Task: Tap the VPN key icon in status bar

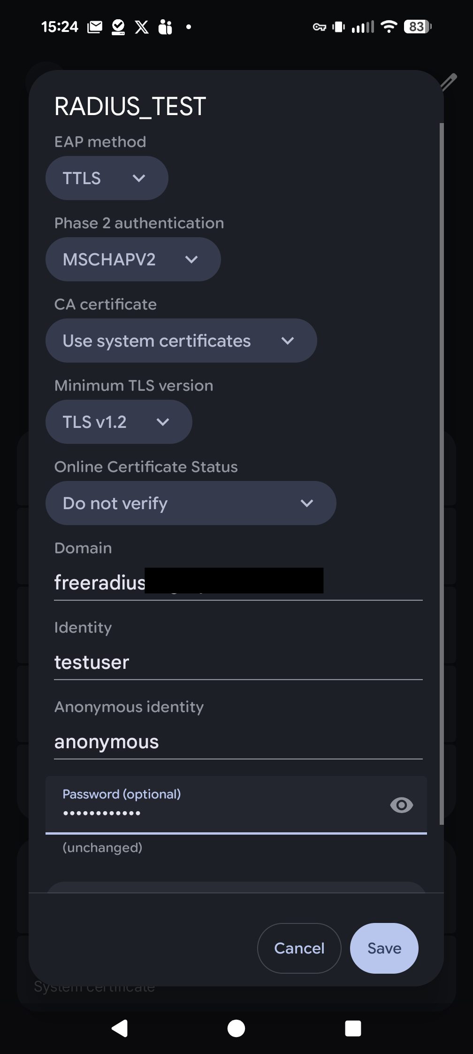Action: [x=320, y=27]
